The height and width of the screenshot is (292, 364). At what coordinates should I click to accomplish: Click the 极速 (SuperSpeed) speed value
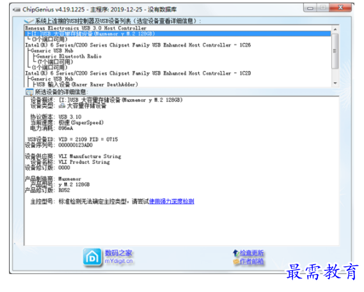point(81,123)
